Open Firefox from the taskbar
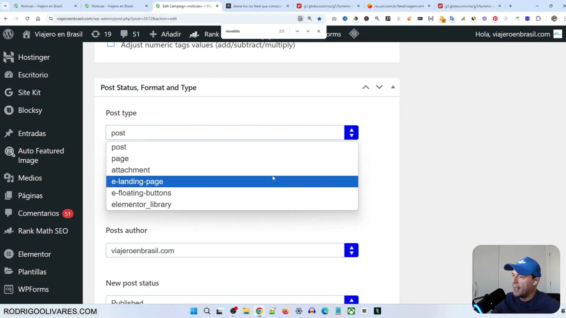Viewport: 566px width, 318px height. click(x=285, y=311)
